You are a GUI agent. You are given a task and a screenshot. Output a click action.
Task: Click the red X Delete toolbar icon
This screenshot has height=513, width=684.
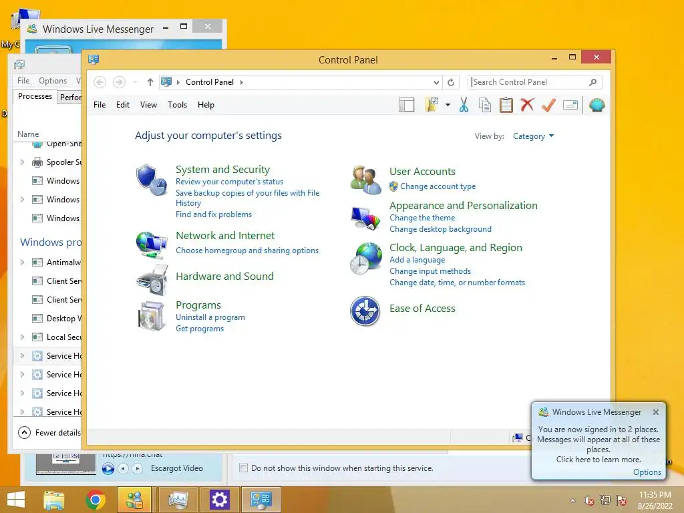pyautogui.click(x=528, y=105)
